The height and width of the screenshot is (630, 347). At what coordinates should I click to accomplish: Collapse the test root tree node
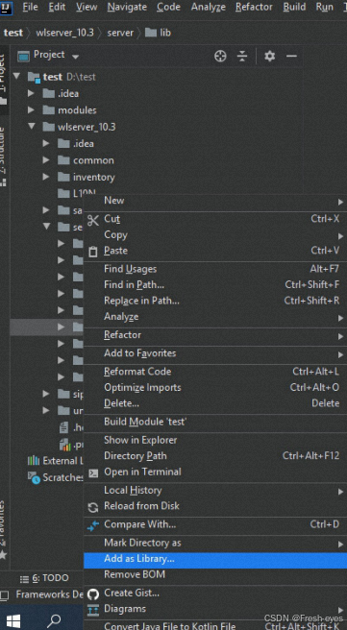click(x=16, y=76)
